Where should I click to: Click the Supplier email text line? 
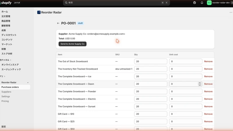(92, 34)
